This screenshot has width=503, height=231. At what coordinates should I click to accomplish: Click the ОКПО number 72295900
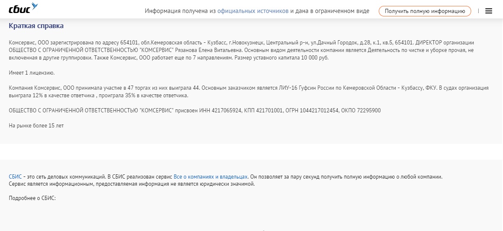[x=369, y=111]
